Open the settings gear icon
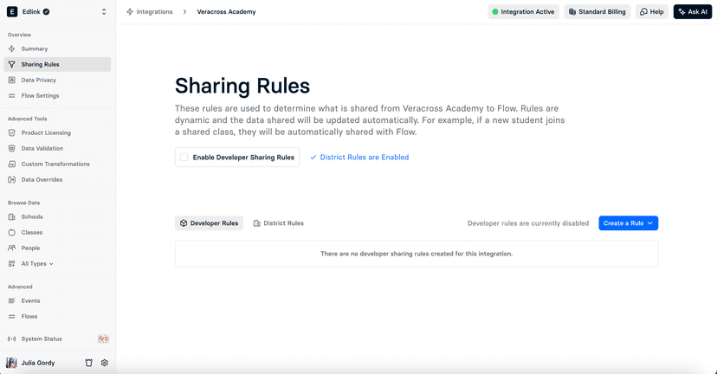The image size is (717, 374). click(105, 363)
